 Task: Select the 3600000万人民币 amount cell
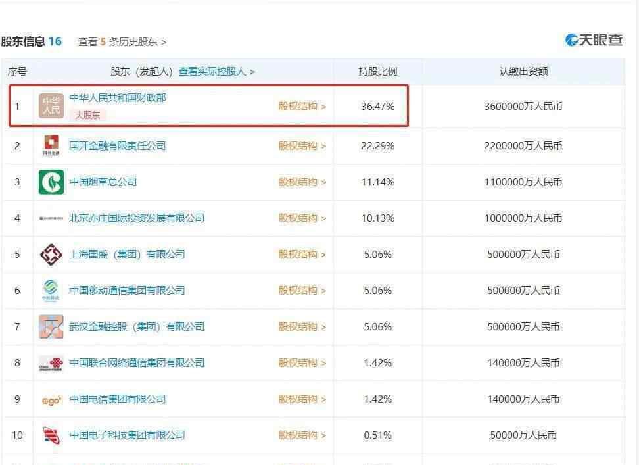(523, 107)
